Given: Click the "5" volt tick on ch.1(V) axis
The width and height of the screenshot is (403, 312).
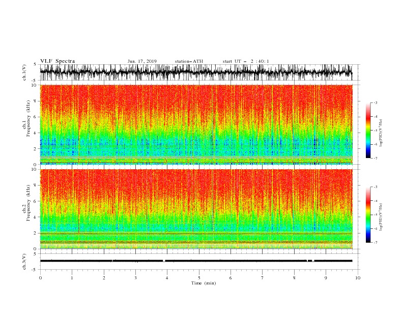Looking at the screenshot, I should pos(35,65).
